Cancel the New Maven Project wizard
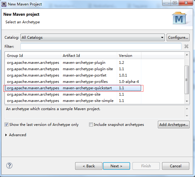 pyautogui.click(x=176, y=166)
